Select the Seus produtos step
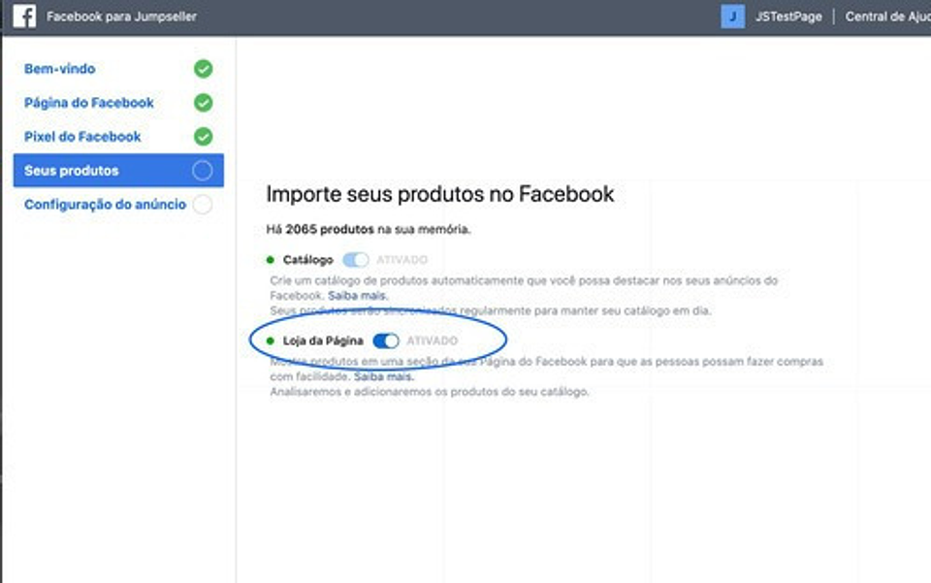 72,171
